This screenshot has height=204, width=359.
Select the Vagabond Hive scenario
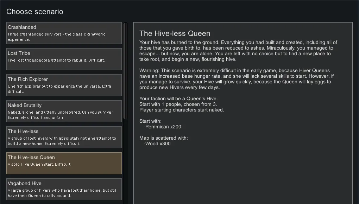[x=64, y=189]
